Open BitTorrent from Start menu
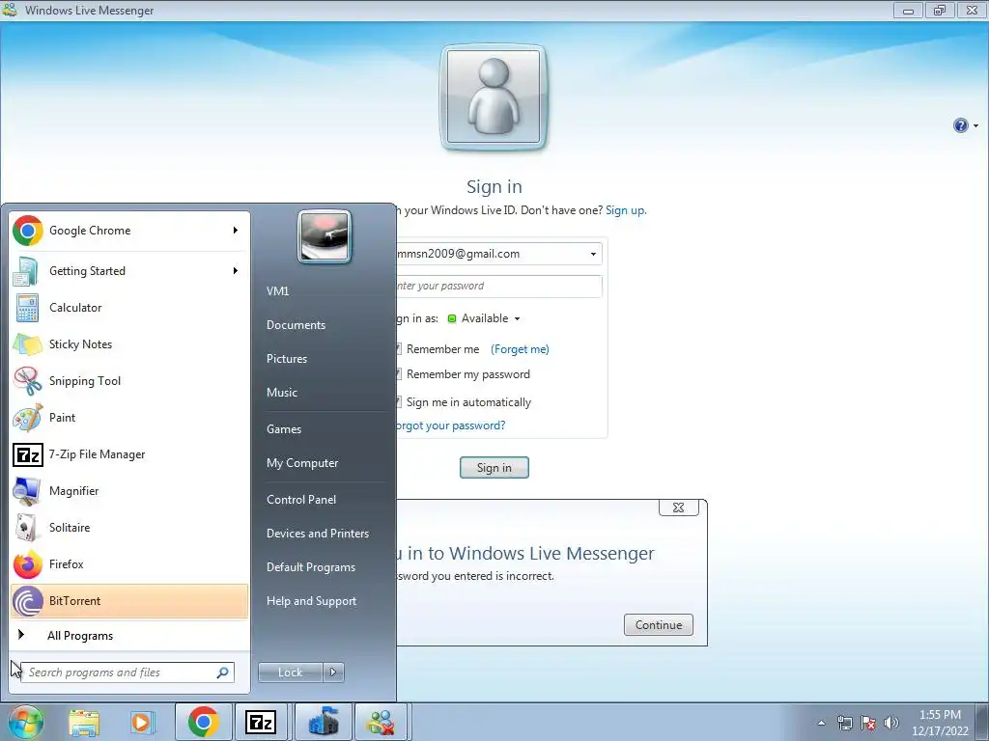 coord(129,600)
